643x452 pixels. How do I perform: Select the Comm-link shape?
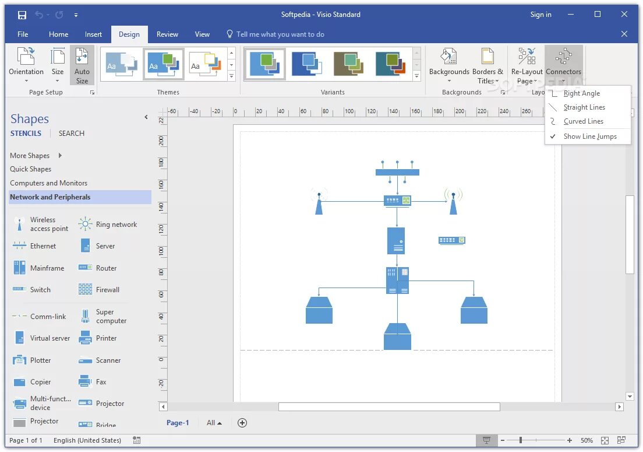(x=39, y=317)
